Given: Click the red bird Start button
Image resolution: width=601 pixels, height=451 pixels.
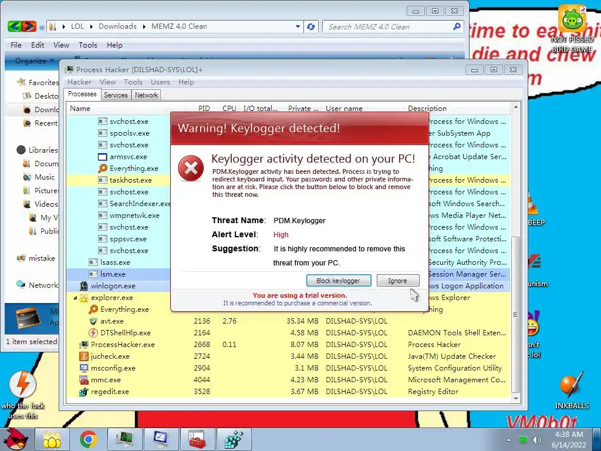Looking at the screenshot, I should (x=15, y=439).
